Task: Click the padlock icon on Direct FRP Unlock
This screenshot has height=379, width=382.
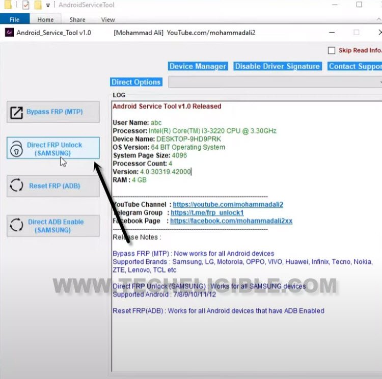Action: (x=16, y=149)
